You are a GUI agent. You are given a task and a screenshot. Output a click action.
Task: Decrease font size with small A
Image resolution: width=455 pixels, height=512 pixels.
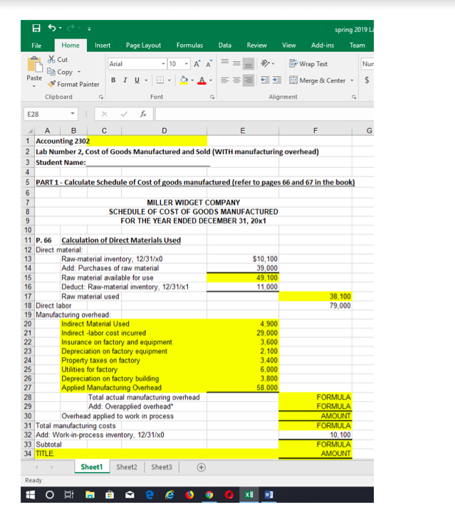coord(209,64)
